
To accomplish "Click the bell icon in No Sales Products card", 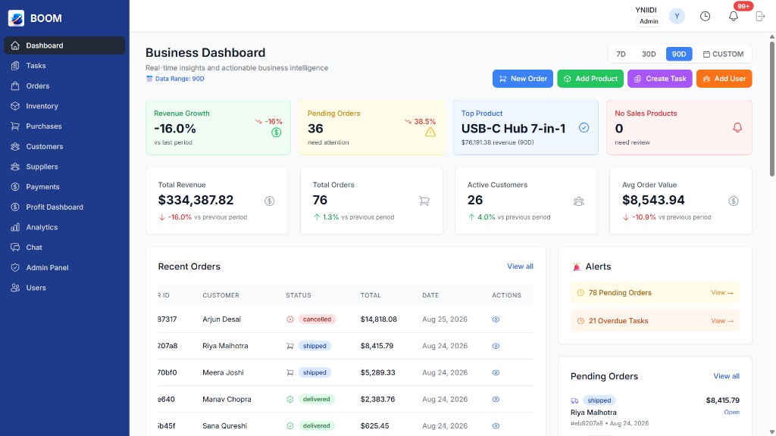I will [x=737, y=127].
